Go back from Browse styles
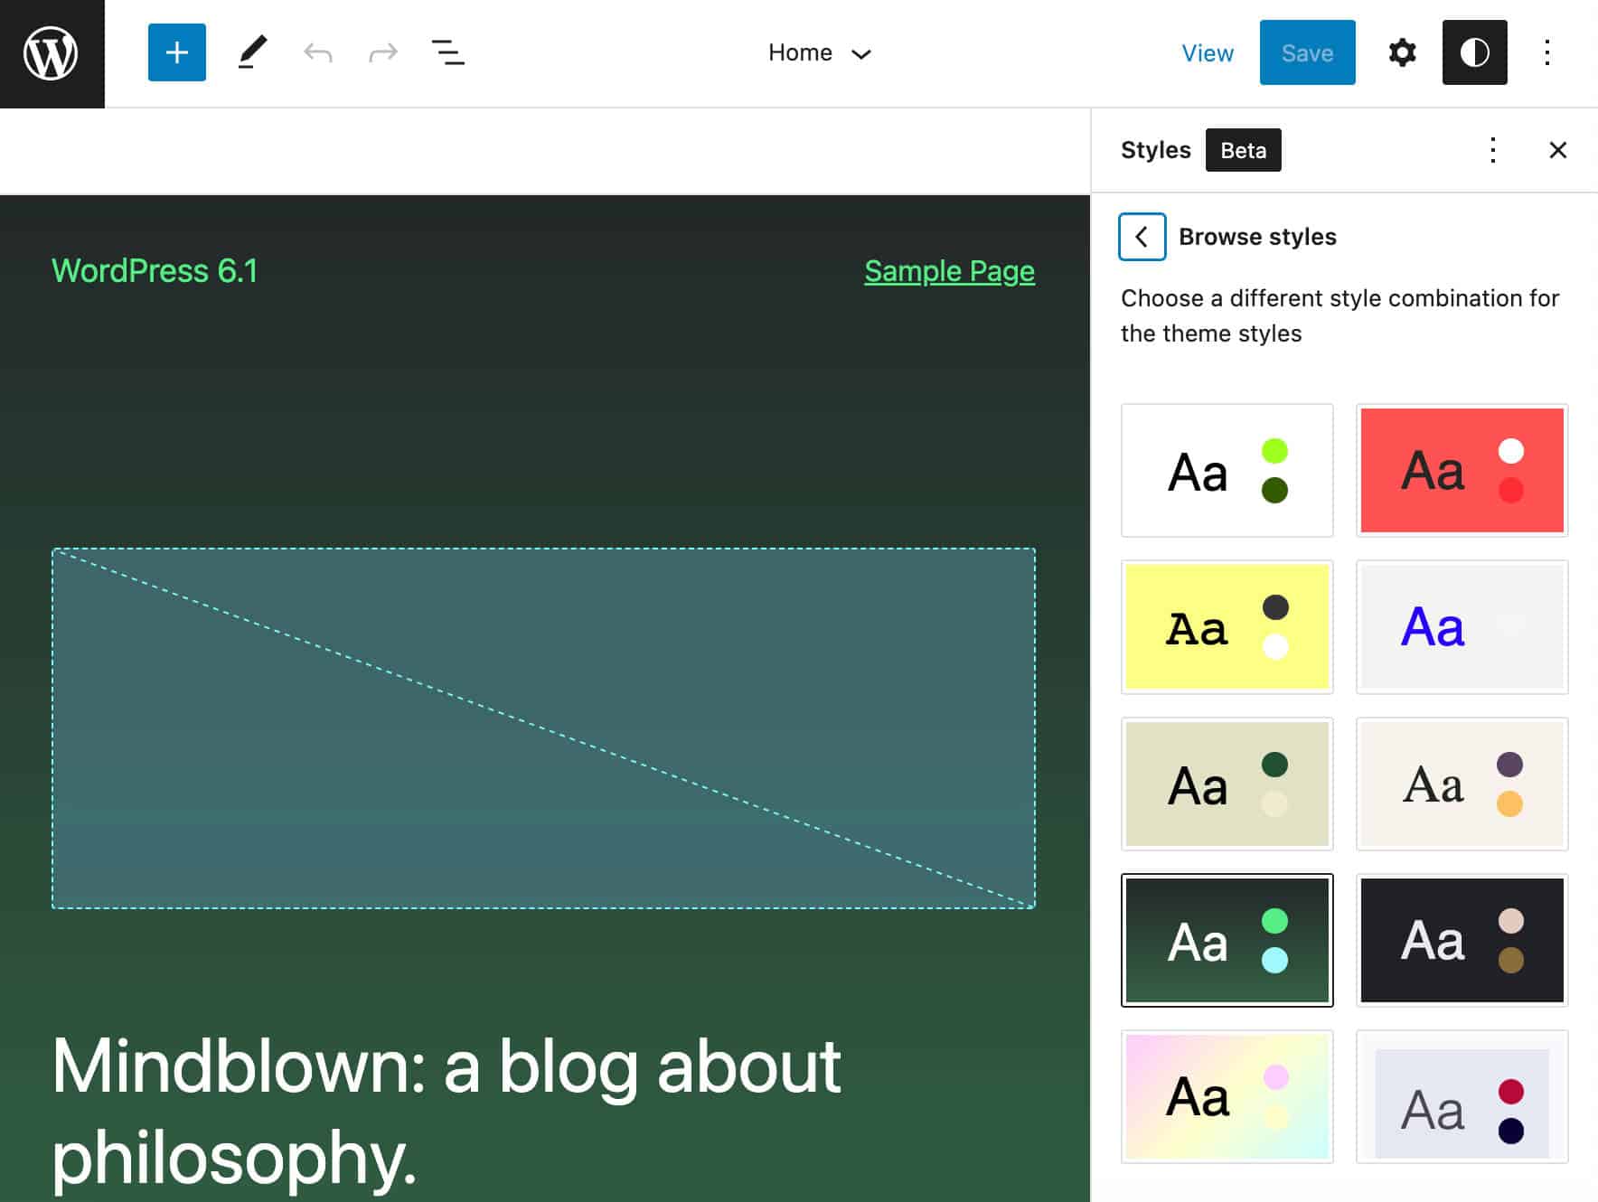Image resolution: width=1598 pixels, height=1202 pixels. click(1142, 237)
